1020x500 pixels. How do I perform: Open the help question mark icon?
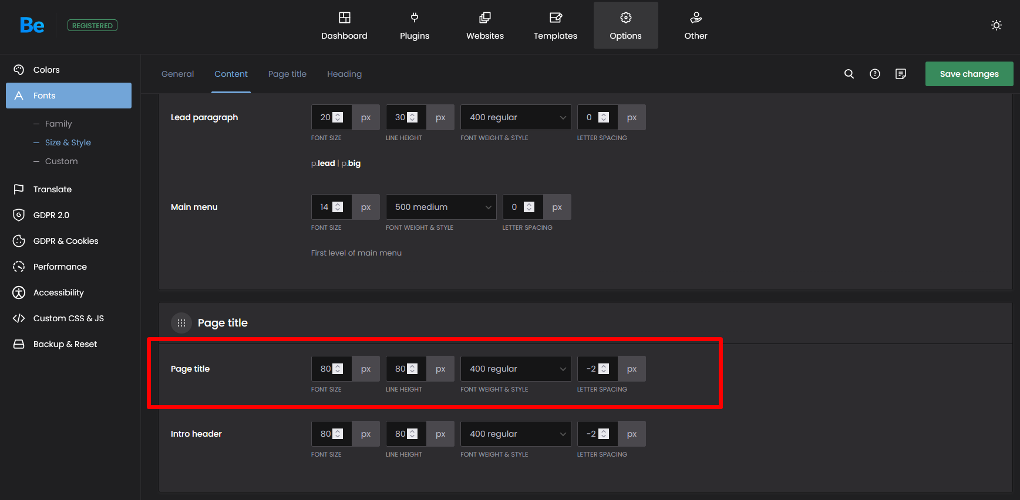(x=874, y=74)
